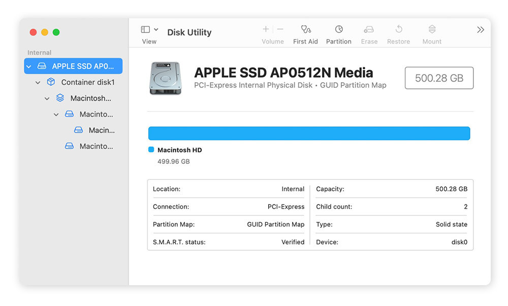Click the APPLE SSD AP0512N Media heading

coord(283,73)
